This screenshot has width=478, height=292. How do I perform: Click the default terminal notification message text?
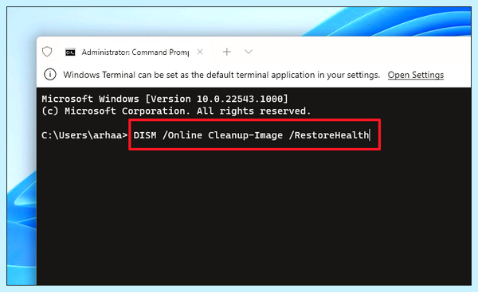point(221,75)
